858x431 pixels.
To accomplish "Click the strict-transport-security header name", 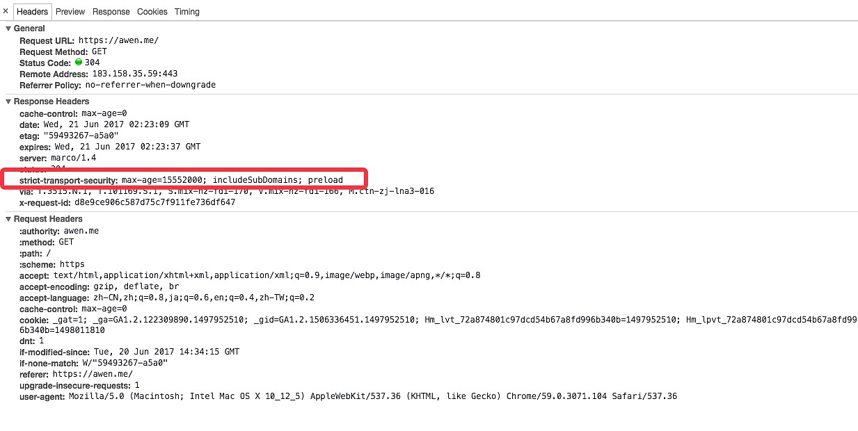I will click(68, 180).
